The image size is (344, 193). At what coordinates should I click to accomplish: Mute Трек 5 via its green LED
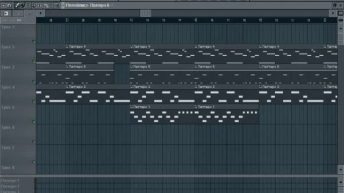coord(33,122)
